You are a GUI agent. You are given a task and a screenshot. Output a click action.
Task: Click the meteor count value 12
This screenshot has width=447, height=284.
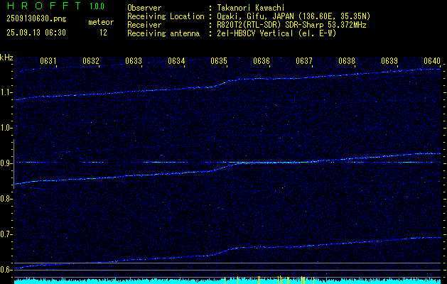(103, 33)
